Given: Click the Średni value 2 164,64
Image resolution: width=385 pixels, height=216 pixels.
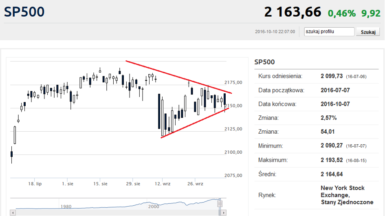Looking at the screenshot, I should (x=332, y=174).
